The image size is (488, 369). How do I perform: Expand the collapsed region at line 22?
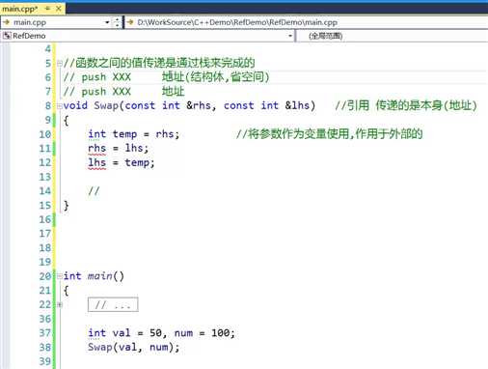60,304
